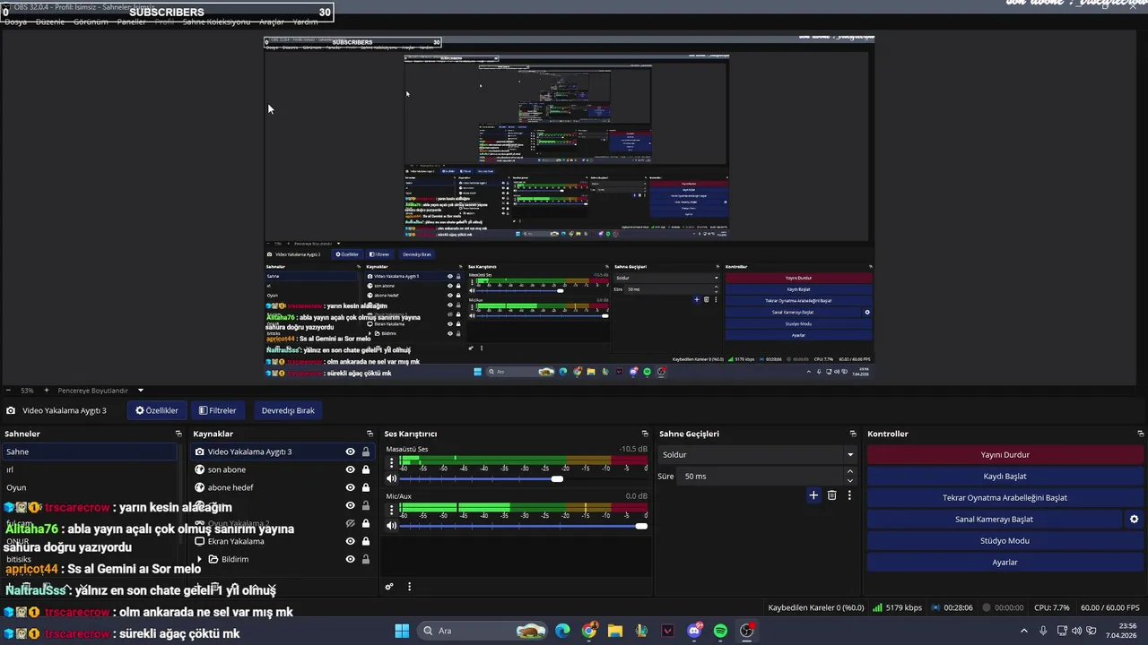Expand the Bildirim group

[x=200, y=559]
